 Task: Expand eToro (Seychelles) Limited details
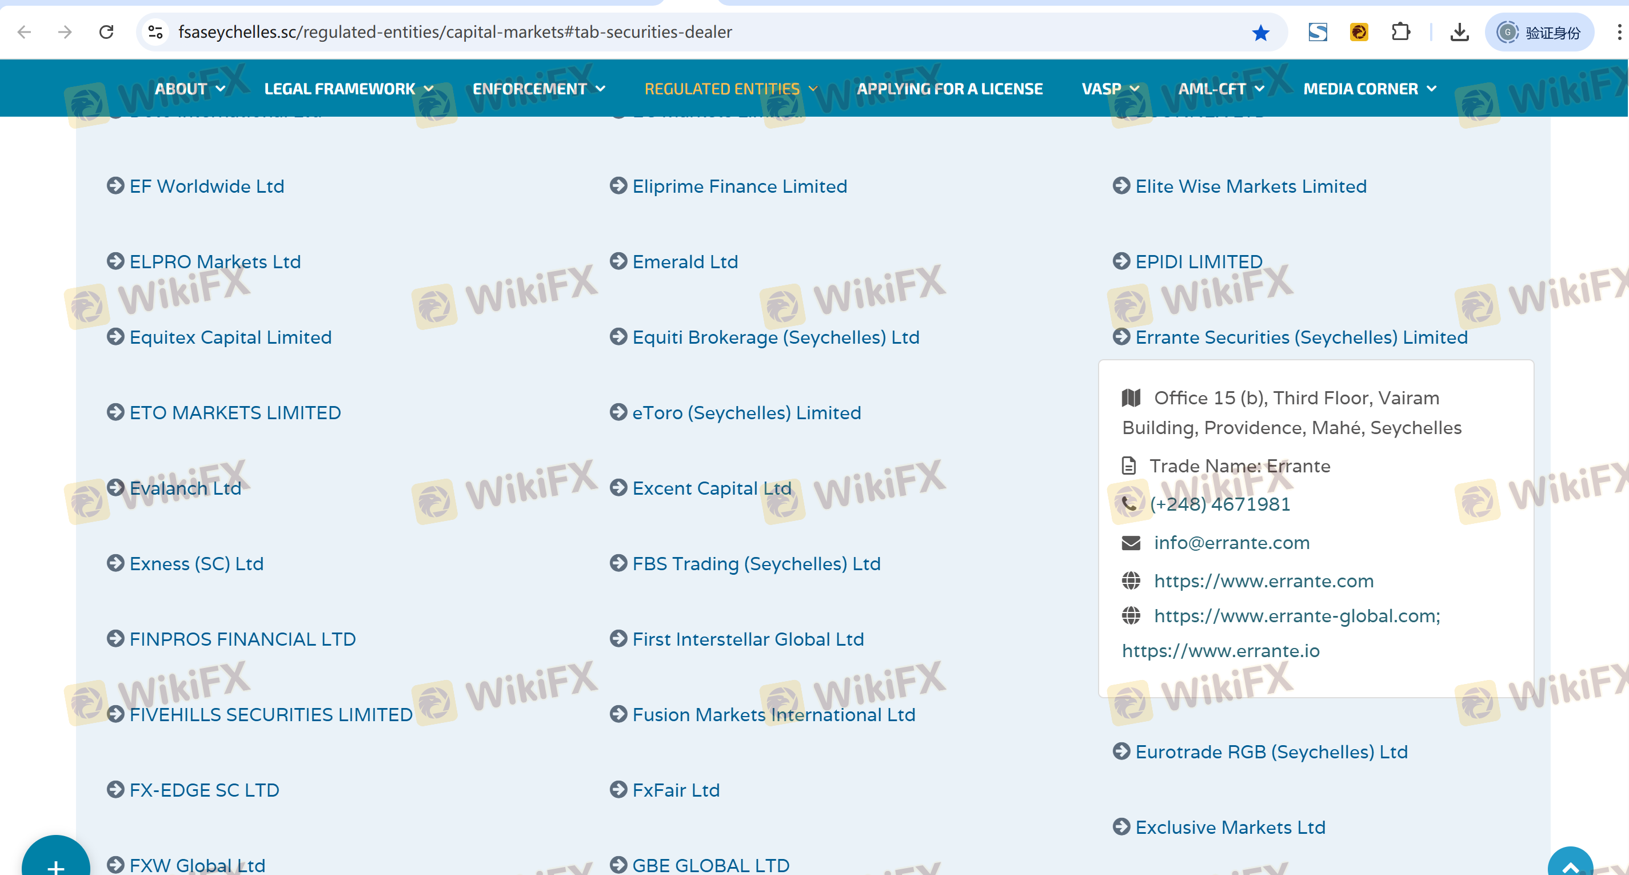point(746,412)
